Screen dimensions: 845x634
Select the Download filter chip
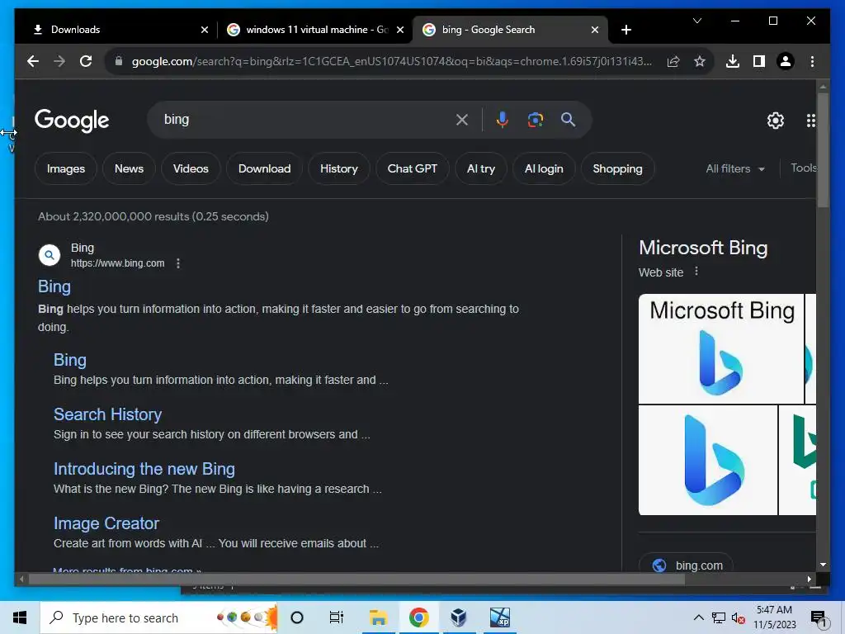[264, 168]
